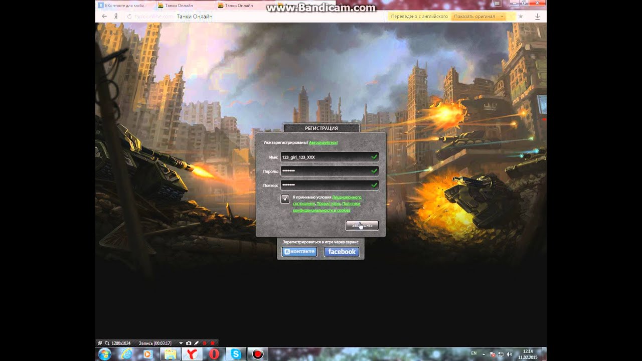Viewport: 642px width, 361px height.
Task: Pause recording in the Bandicam bar
Action: 204,343
